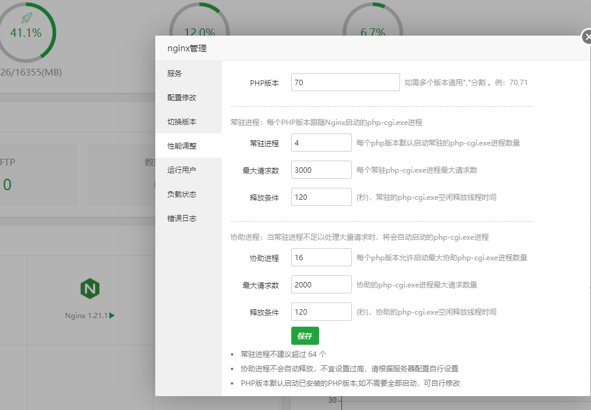Open the Nginx 1.21.1 software link
This screenshot has height=410, width=591.
point(86,315)
